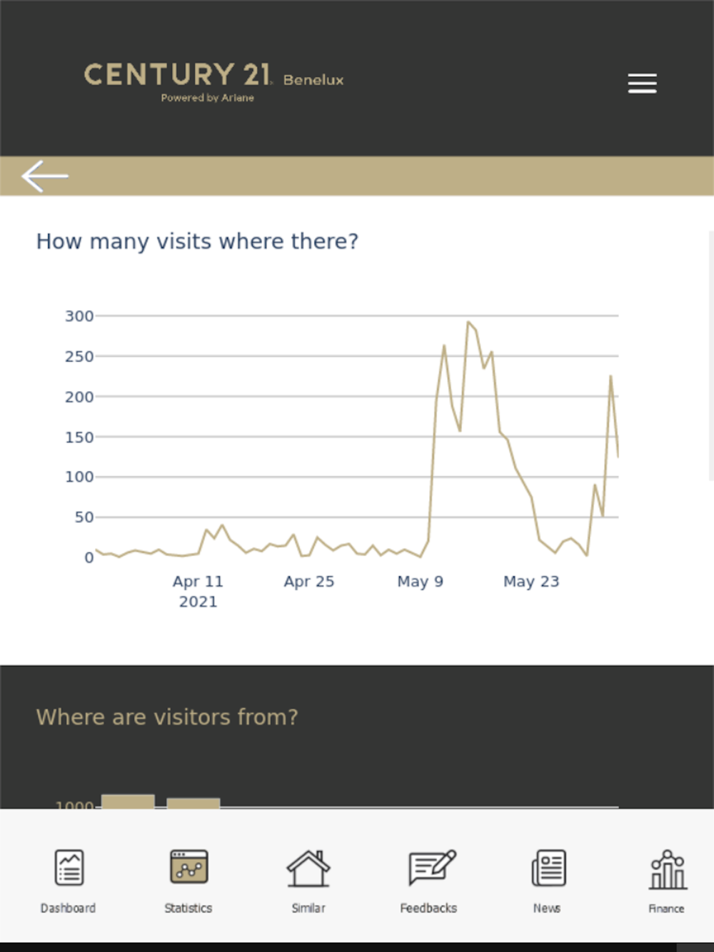Image resolution: width=714 pixels, height=952 pixels.
Task: Select the Statistics chart icon
Action: [x=188, y=866]
